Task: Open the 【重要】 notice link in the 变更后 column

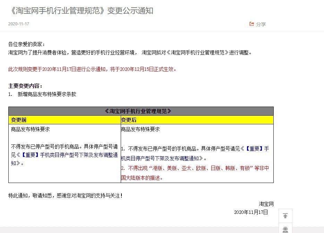Action: click(x=257, y=149)
